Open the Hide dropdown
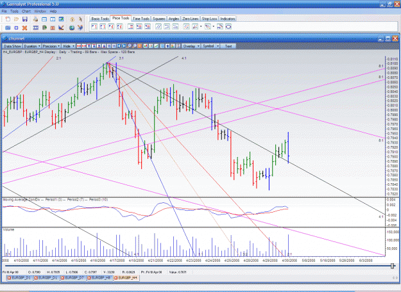 pyautogui.click(x=69, y=46)
